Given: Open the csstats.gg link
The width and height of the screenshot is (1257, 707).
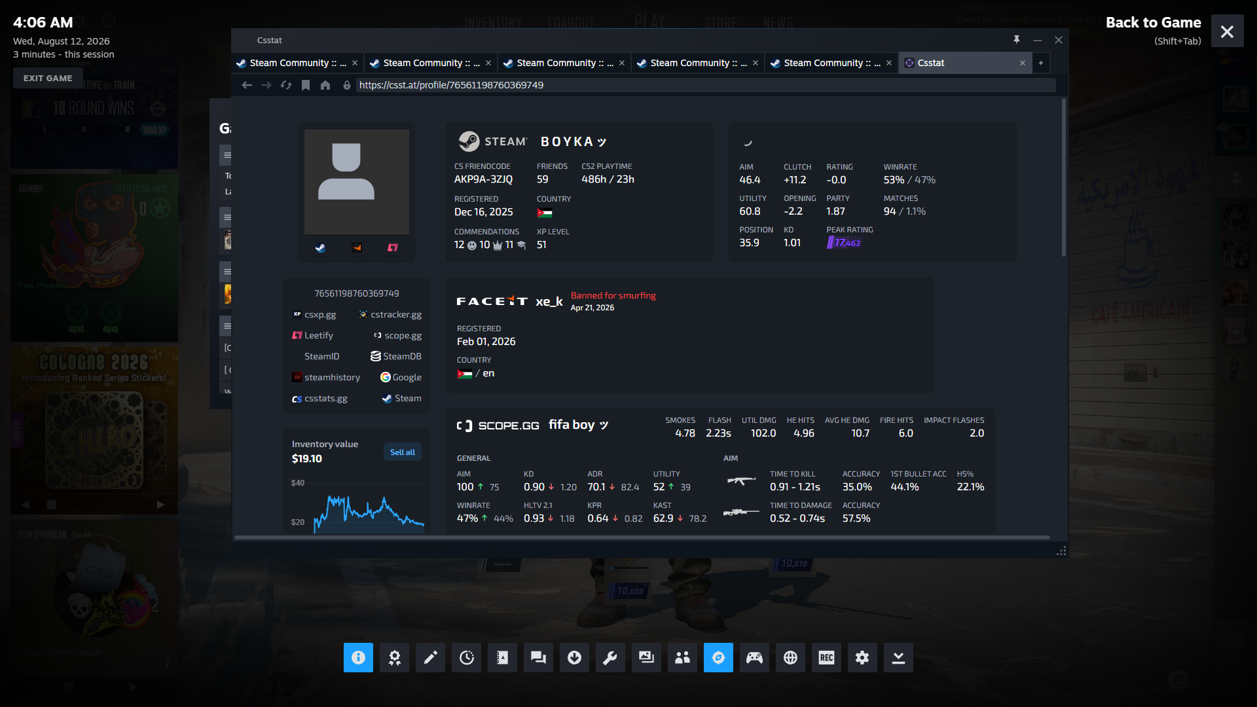Looking at the screenshot, I should tap(320, 398).
